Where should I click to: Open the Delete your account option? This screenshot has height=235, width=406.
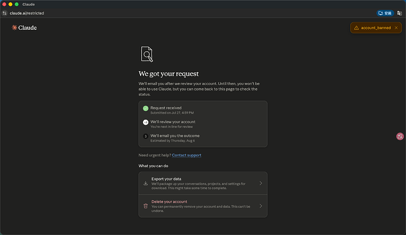tap(203, 206)
